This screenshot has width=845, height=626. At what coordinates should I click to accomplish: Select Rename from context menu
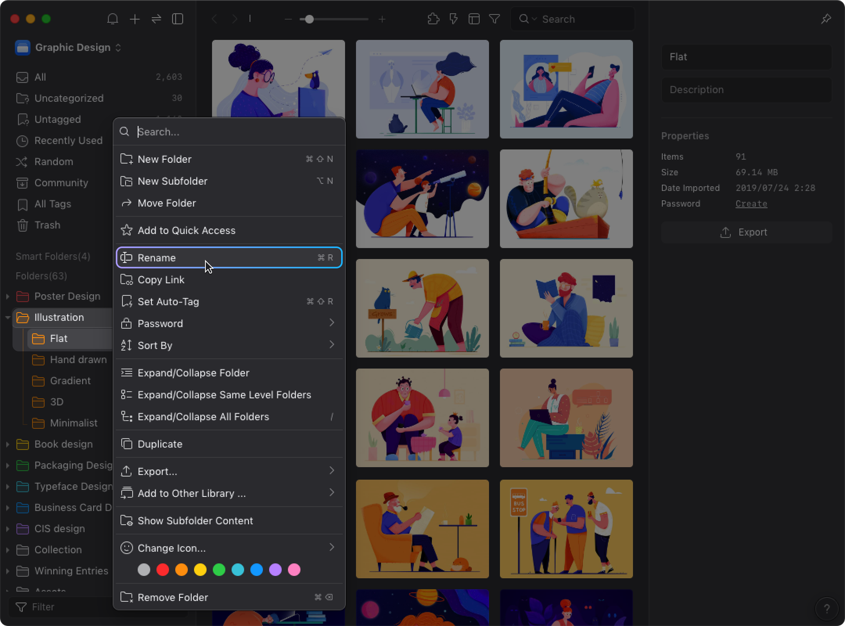pyautogui.click(x=229, y=257)
